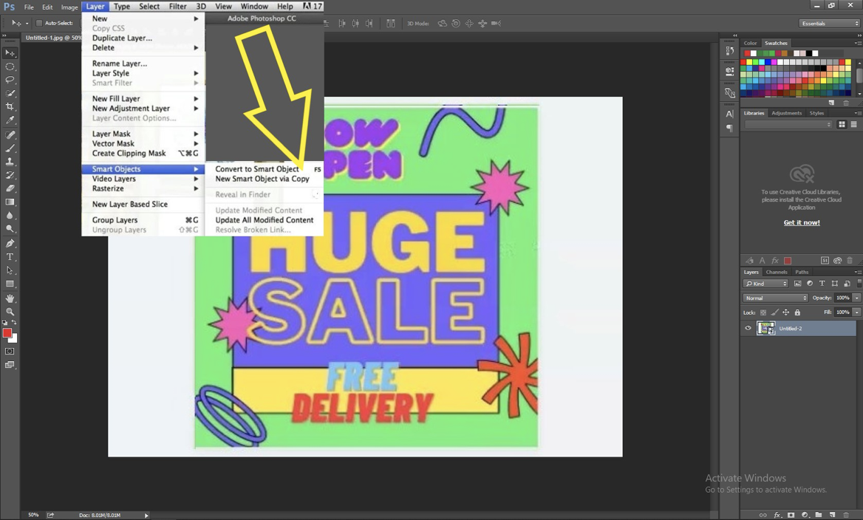
Task: Switch to the Channels tab
Action: [x=776, y=272]
